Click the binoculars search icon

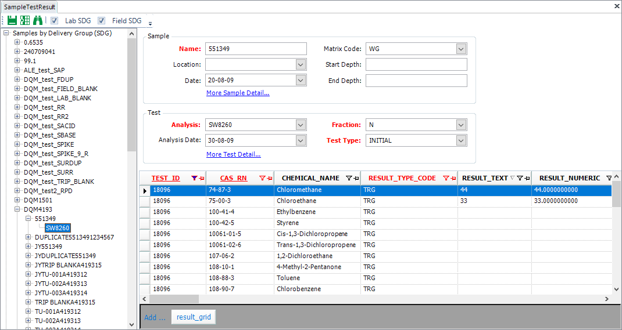(38, 20)
